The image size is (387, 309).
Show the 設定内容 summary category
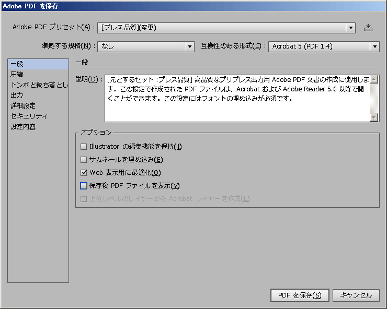(x=38, y=127)
